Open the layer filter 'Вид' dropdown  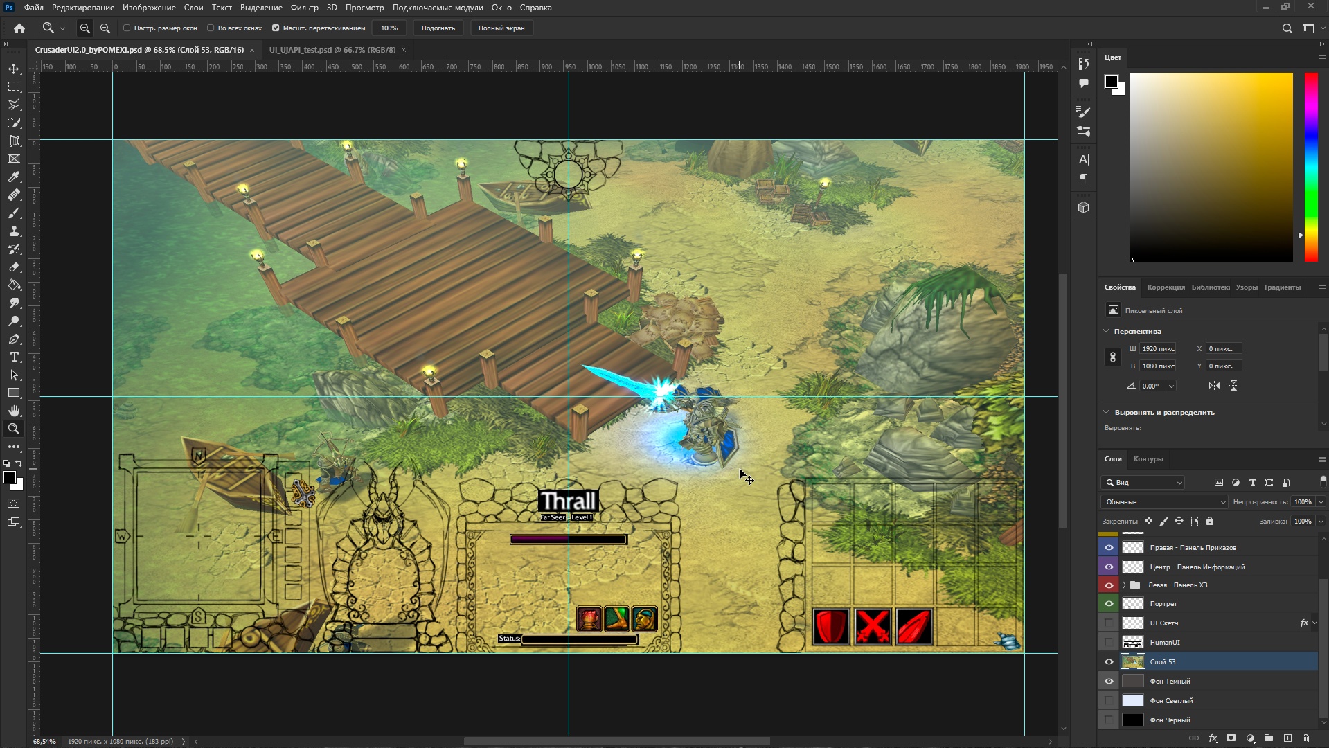click(1143, 483)
